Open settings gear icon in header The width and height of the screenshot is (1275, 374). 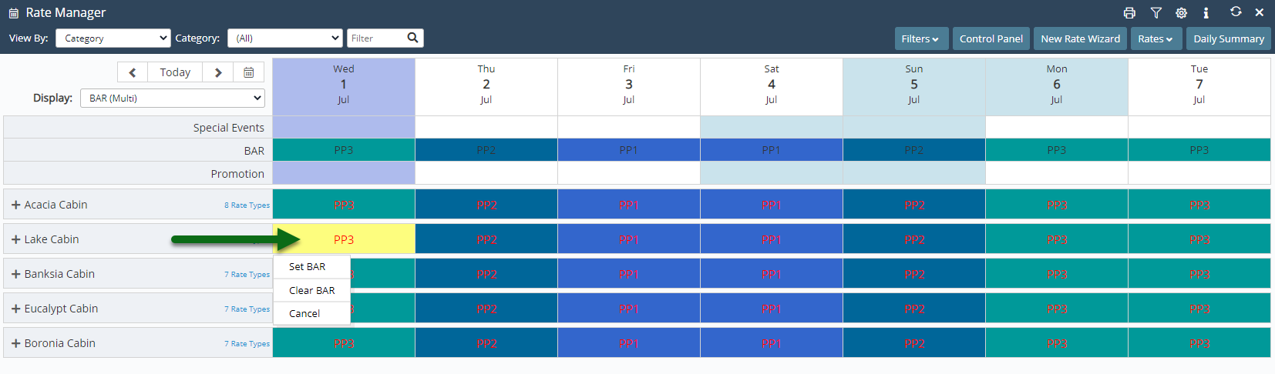pos(1181,12)
